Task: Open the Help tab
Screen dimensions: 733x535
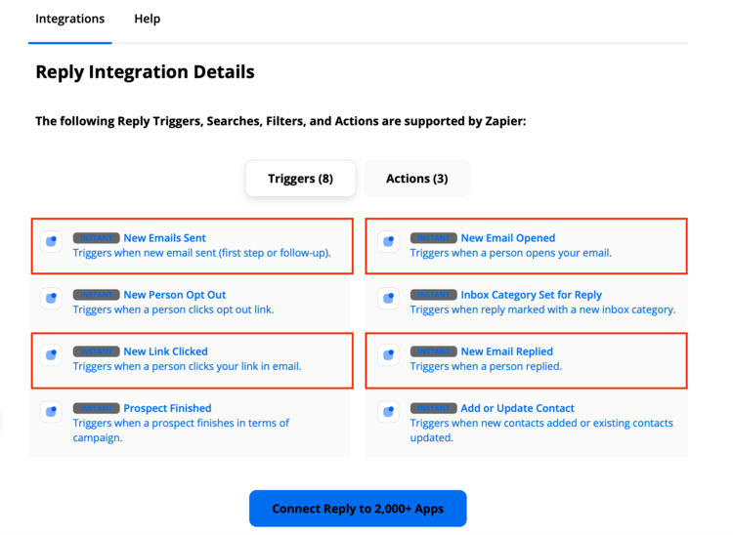Action: tap(148, 19)
